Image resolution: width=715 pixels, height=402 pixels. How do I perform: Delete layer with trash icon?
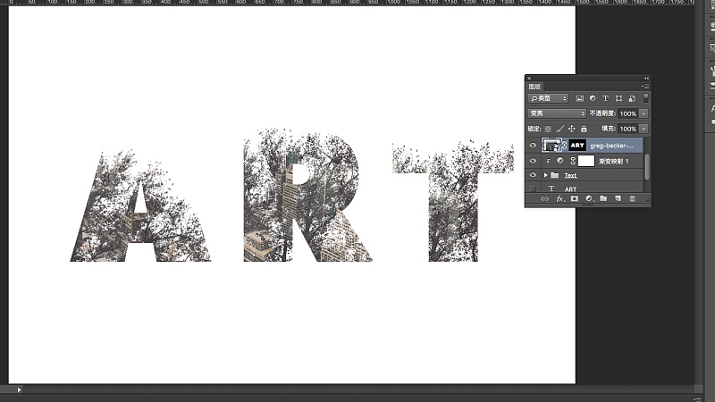coord(632,198)
